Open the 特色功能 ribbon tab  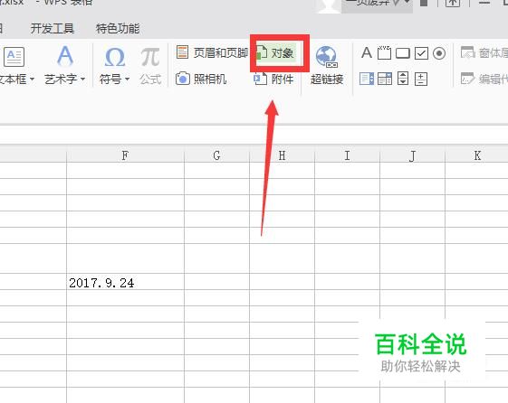click(x=118, y=28)
